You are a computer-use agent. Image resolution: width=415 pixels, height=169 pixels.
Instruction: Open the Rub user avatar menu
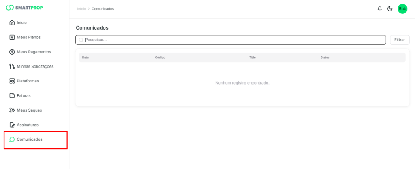[402, 9]
